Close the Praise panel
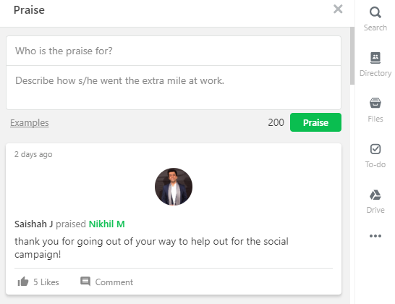Viewport: 395px width, 304px height. pos(338,9)
